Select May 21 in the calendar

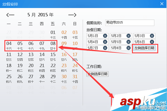pyautogui.click(x=42, y=68)
